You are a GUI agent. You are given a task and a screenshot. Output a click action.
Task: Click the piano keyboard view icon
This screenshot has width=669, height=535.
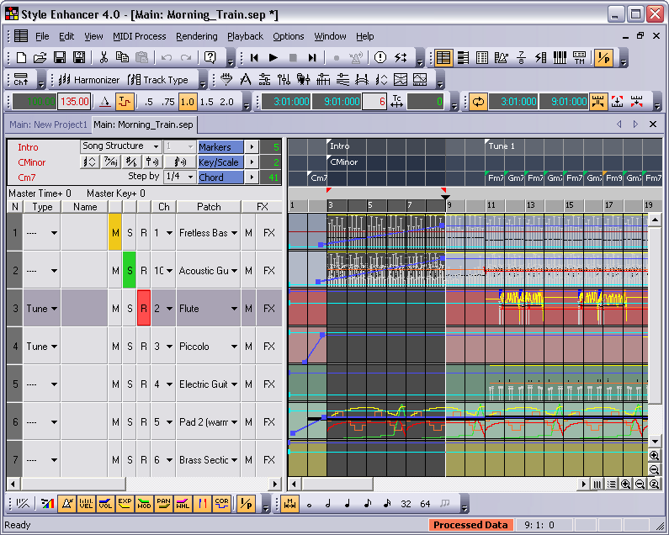point(560,58)
